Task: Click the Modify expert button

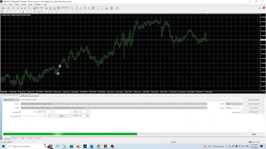Action: point(254,112)
